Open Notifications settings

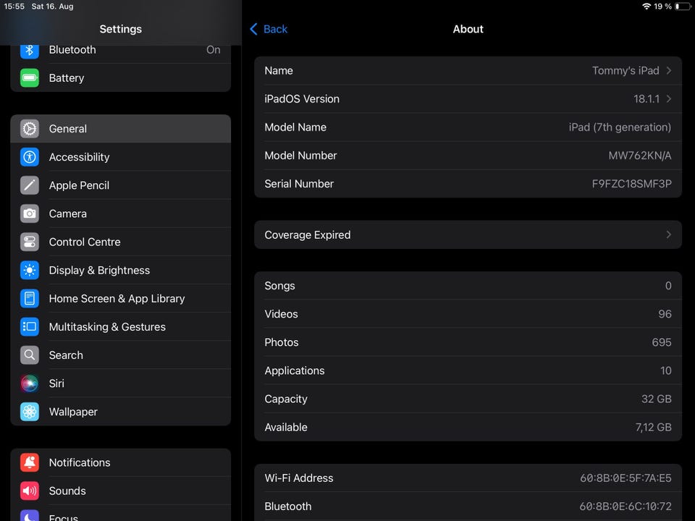(x=121, y=462)
